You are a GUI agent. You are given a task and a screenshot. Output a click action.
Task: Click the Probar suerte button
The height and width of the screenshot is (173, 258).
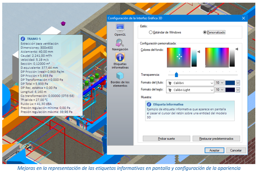point(166,139)
